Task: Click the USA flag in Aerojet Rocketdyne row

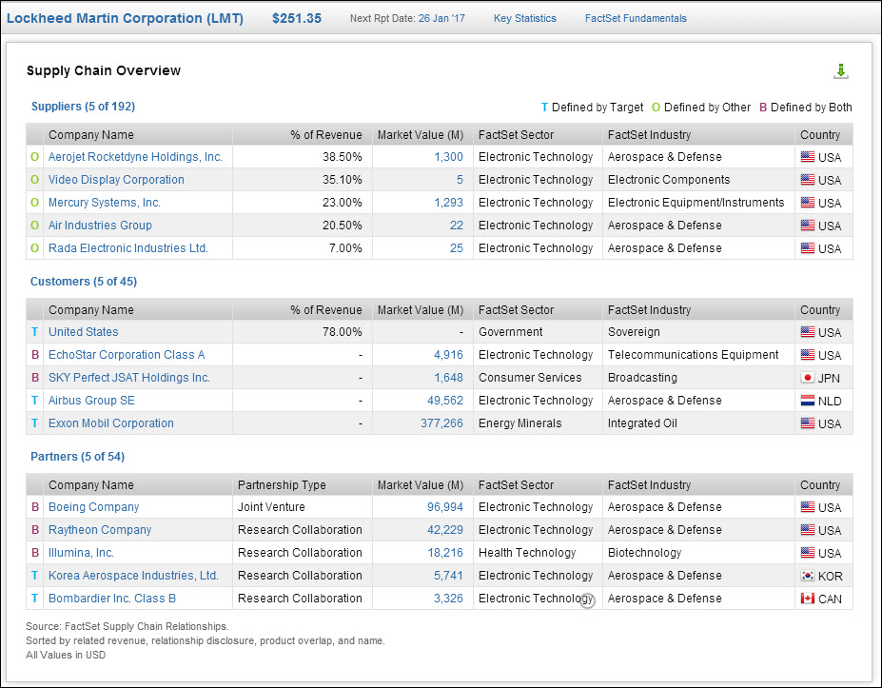Action: (x=807, y=157)
